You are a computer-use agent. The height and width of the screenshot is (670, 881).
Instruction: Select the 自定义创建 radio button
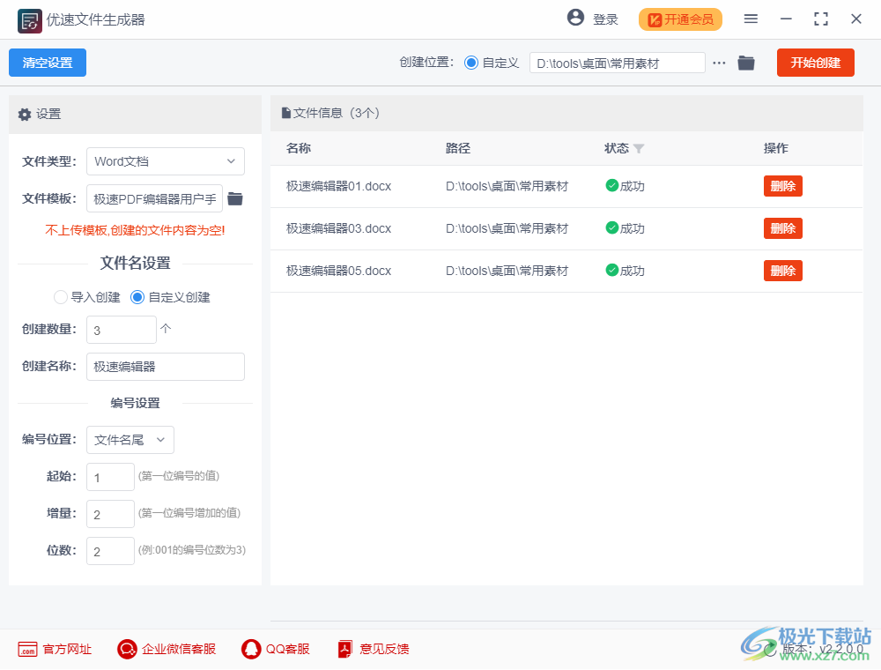(x=137, y=297)
